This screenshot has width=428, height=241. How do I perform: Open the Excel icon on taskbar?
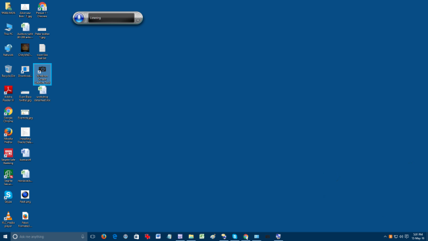point(202,236)
